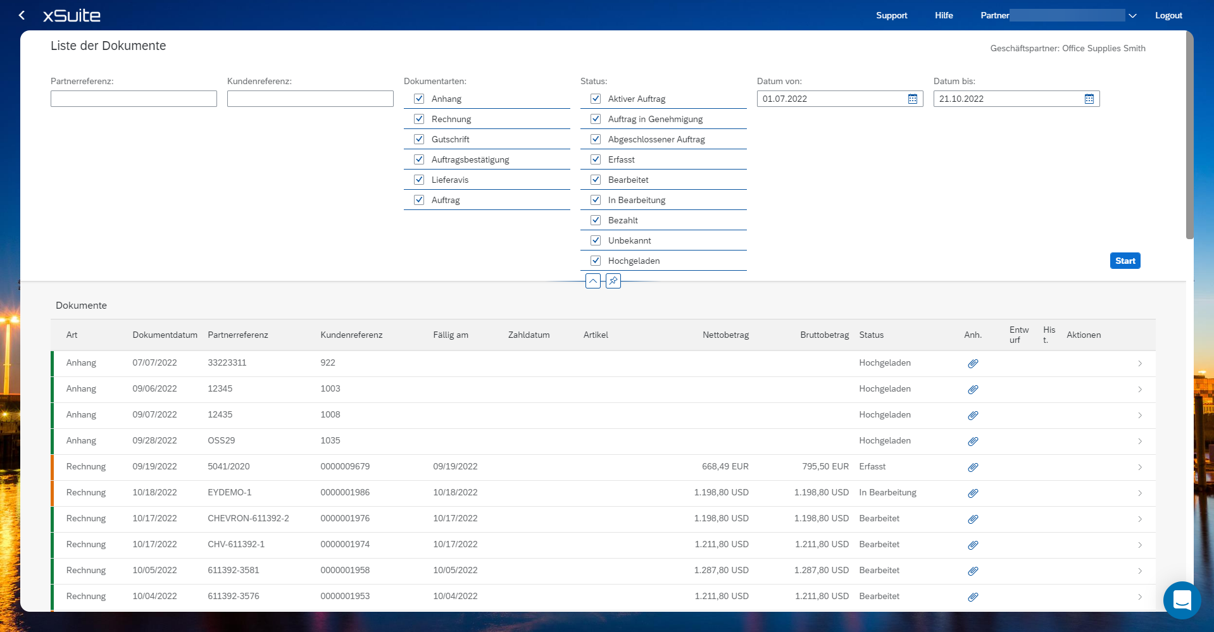Toggle the Lieferavis checkbox

pyautogui.click(x=419, y=180)
